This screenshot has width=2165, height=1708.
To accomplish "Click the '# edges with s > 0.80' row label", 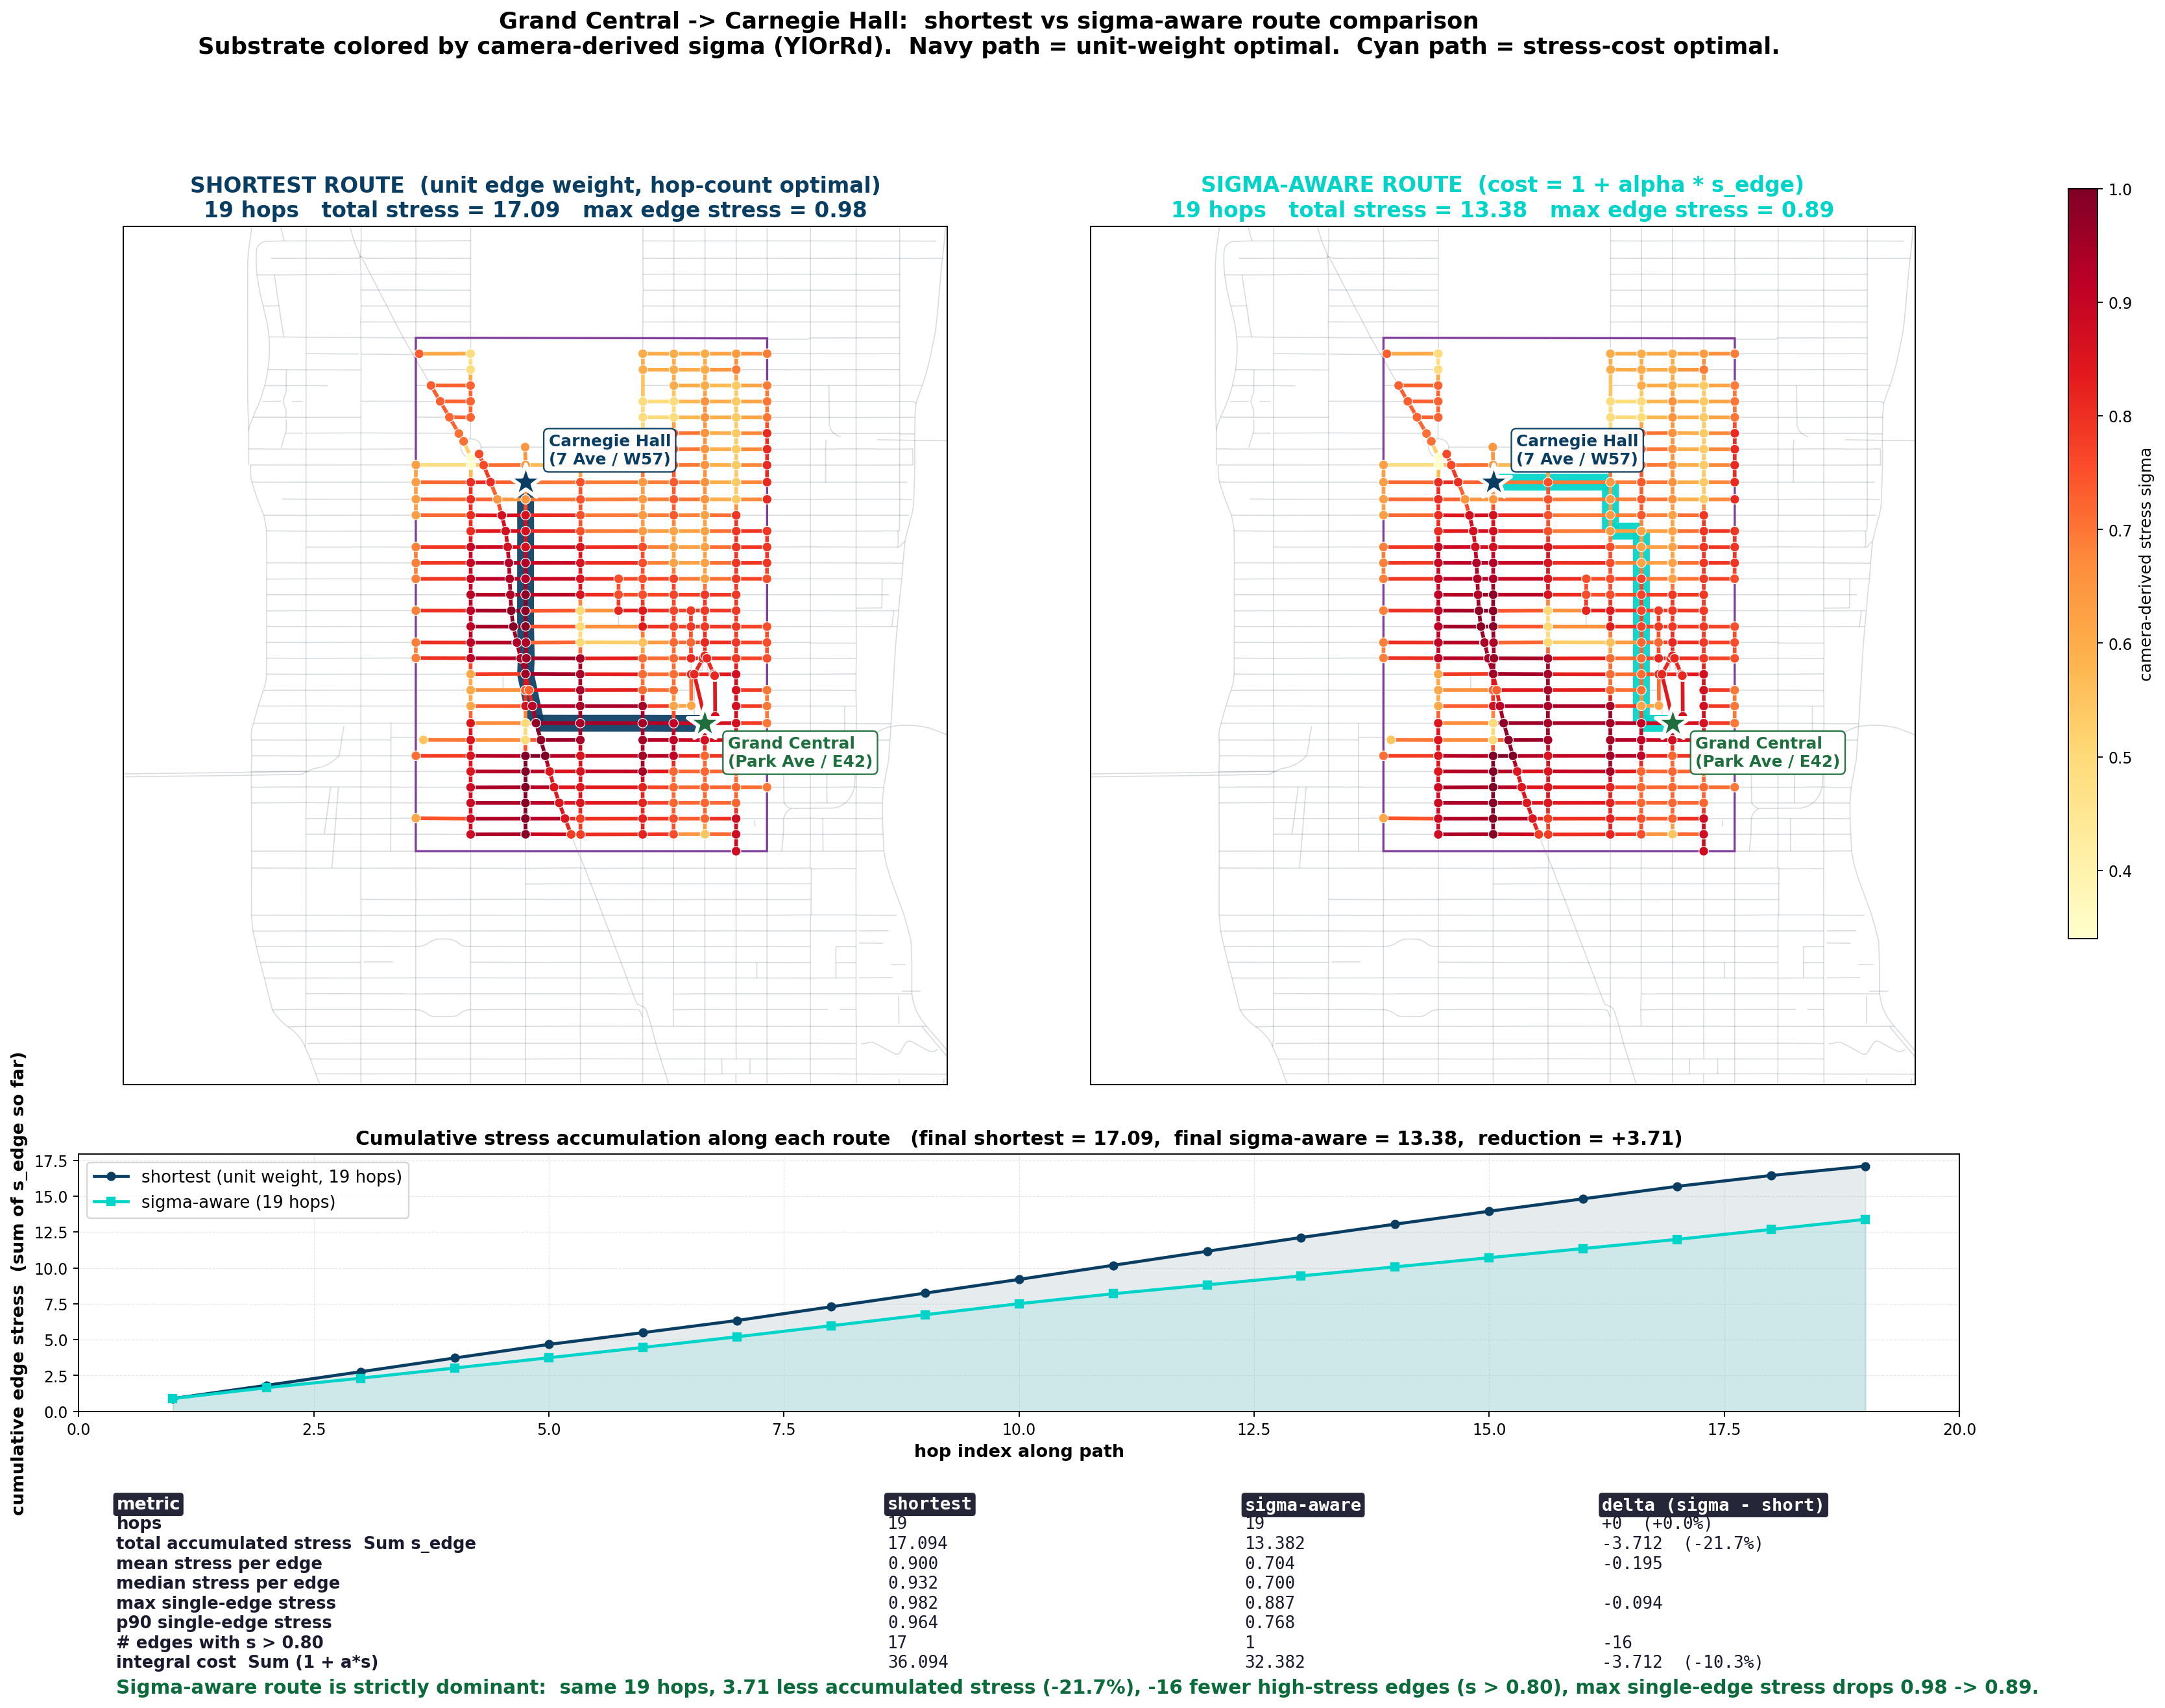I will coord(219,1642).
